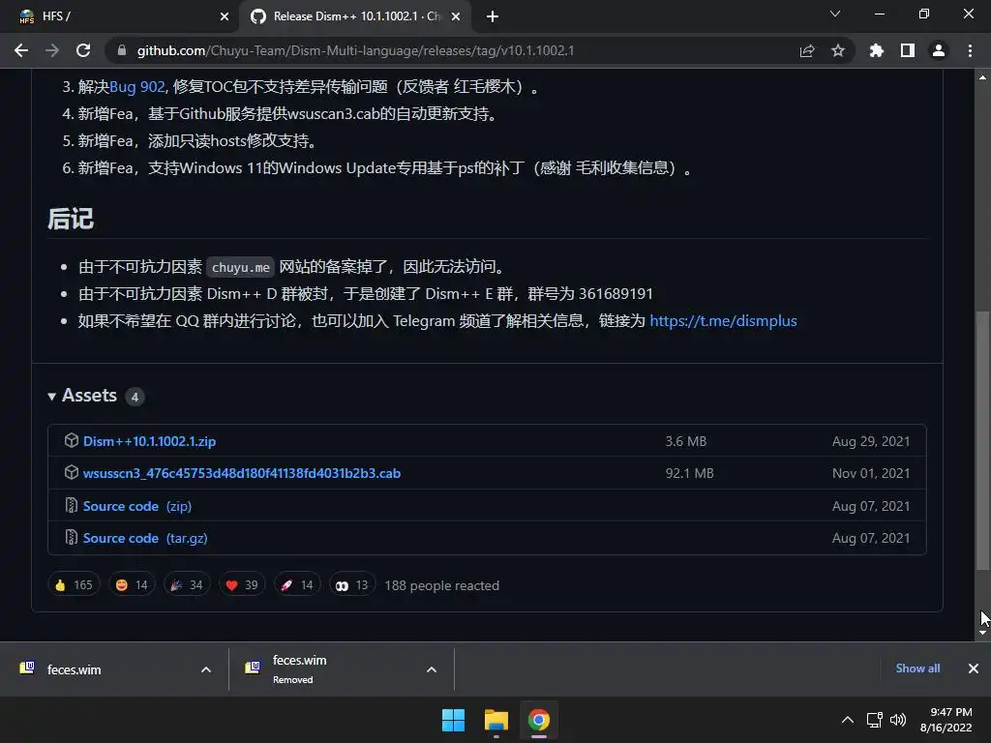Image resolution: width=991 pixels, height=743 pixels.
Task: Click the Aug 29, 2021 date
Action: [871, 441]
